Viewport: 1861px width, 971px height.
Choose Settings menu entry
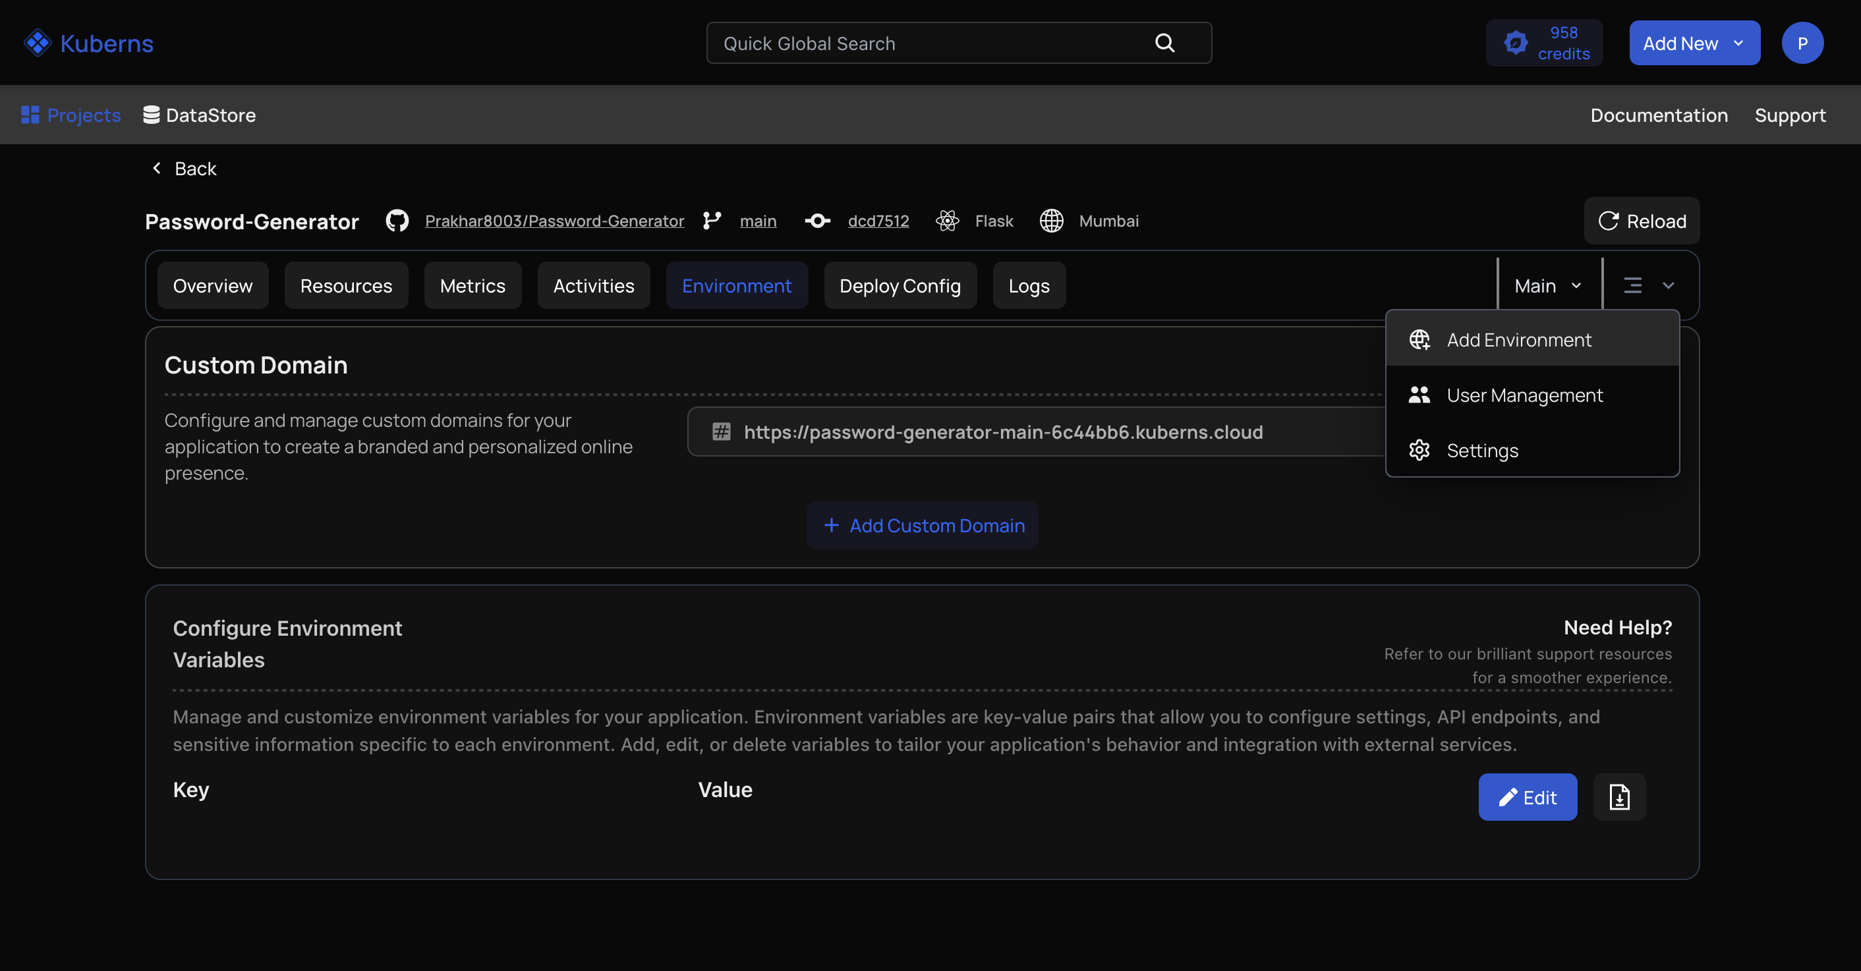click(x=1532, y=451)
